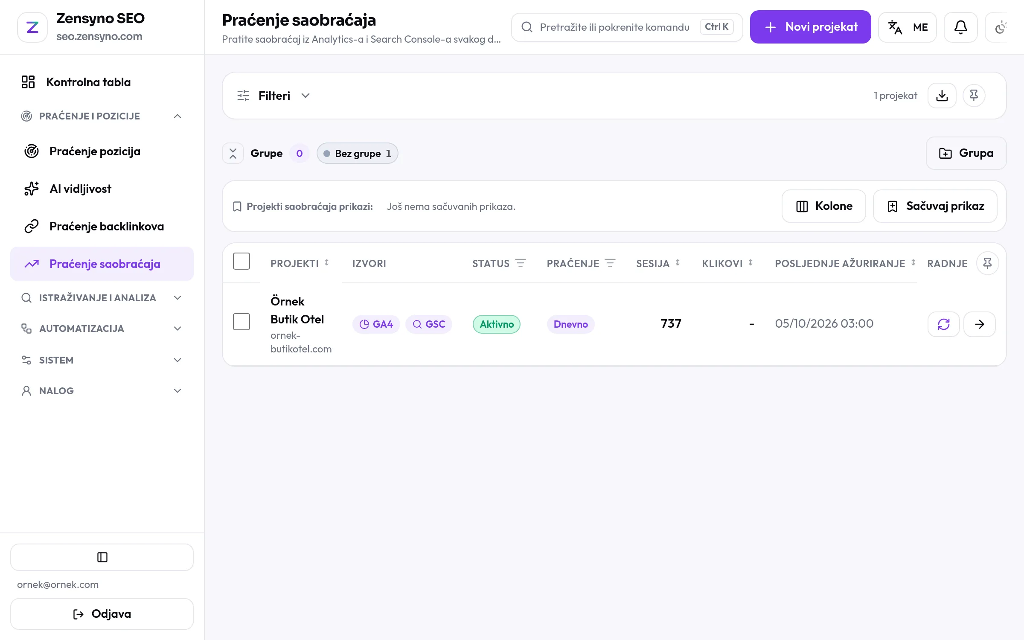
Task: Collapse the PRAĆENJE I POZICIJE section
Action: pyautogui.click(x=102, y=116)
